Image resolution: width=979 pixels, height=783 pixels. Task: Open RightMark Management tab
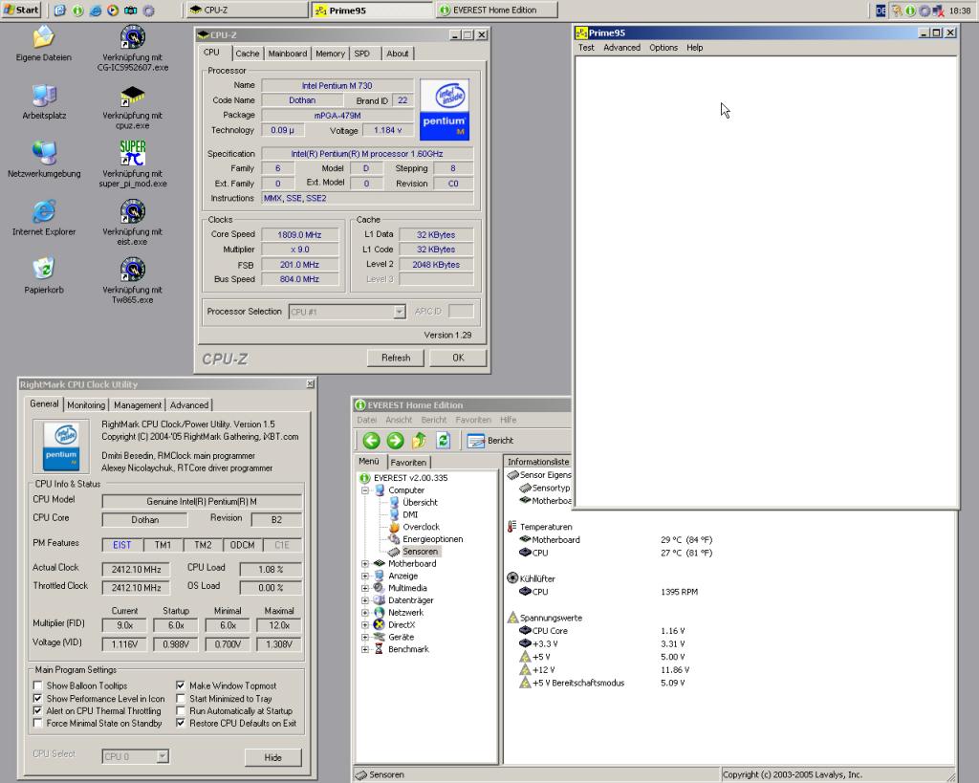pyautogui.click(x=138, y=404)
